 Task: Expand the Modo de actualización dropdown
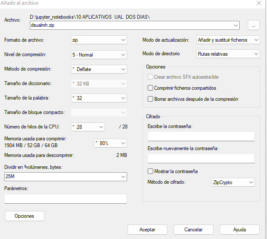pyautogui.click(x=227, y=40)
